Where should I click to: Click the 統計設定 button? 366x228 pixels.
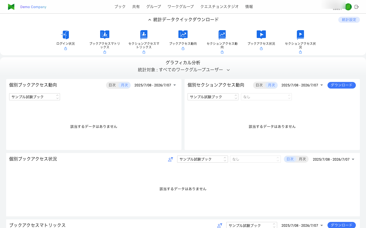[x=349, y=20]
